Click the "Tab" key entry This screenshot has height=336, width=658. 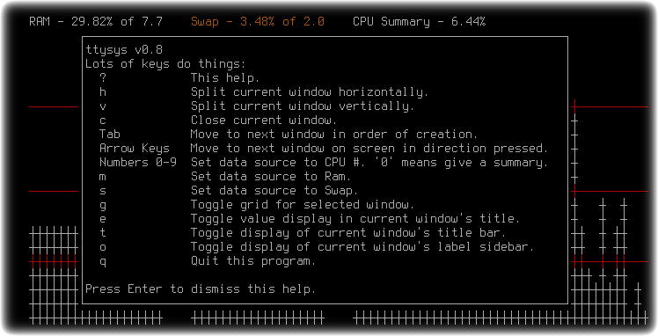click(x=110, y=135)
